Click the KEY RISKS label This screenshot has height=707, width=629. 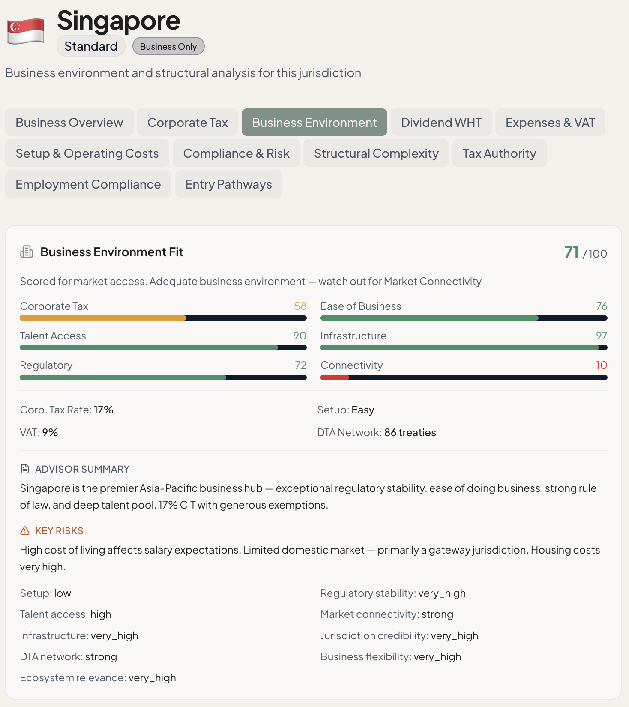(x=59, y=531)
